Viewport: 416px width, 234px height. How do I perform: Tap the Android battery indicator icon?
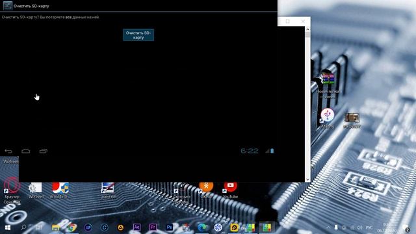tap(272, 151)
